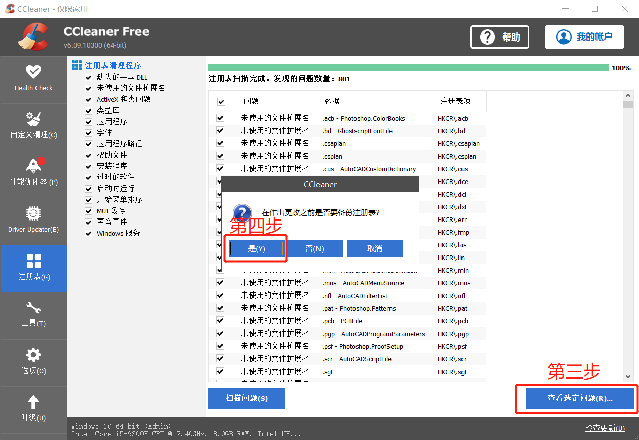This screenshot has width=639, height=440.
Task: Toggle 过时的软件 checkbox
Action: click(88, 177)
